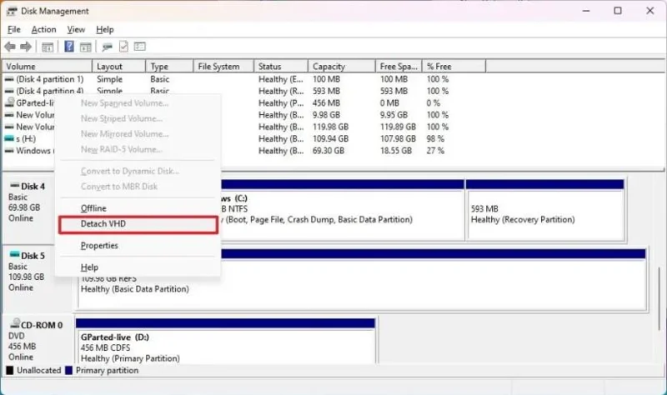
Task: Sort by the % Free column header
Action: click(x=454, y=67)
